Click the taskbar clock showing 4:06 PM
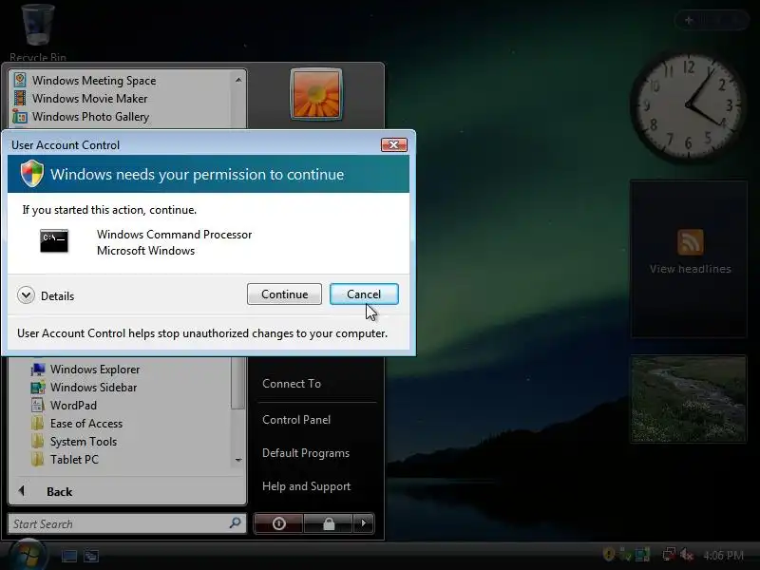Viewport: 760px width, 570px height. [723, 555]
